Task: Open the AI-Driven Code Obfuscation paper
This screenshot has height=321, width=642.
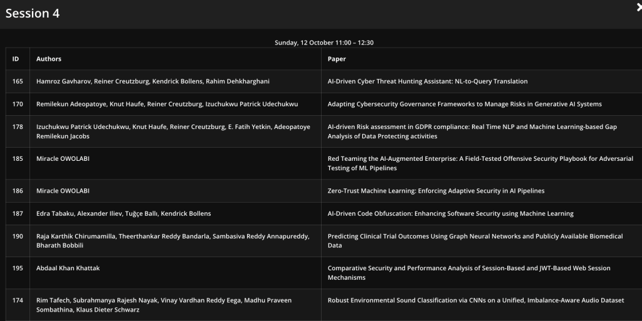Action: 450,213
